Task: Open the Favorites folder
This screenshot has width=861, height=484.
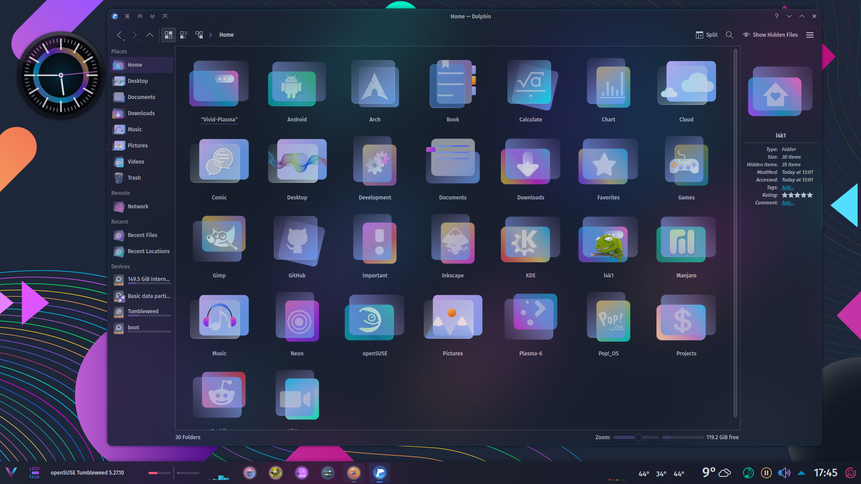Action: click(609, 169)
